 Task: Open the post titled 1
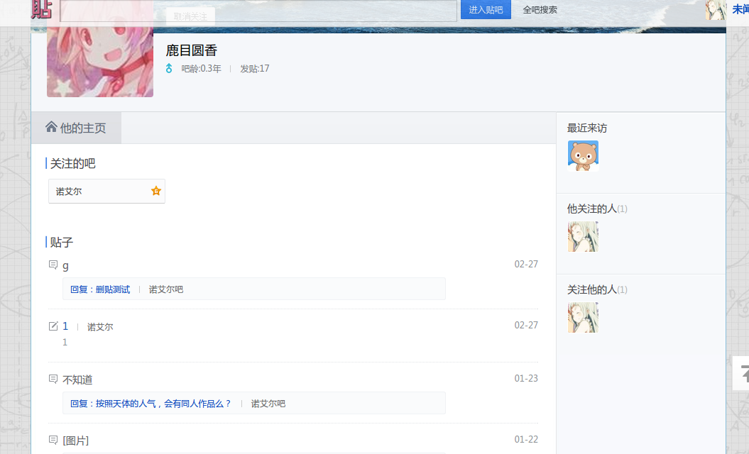(65, 326)
